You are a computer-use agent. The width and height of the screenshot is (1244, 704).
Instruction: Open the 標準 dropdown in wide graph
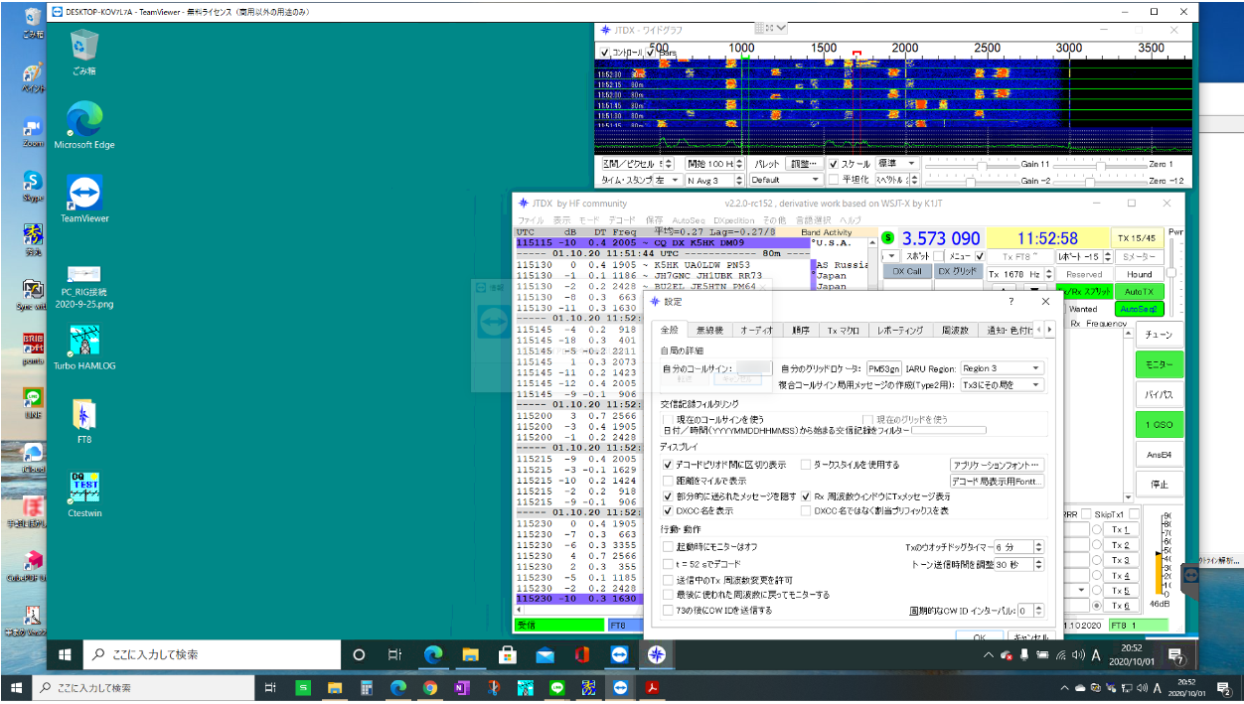coord(899,164)
